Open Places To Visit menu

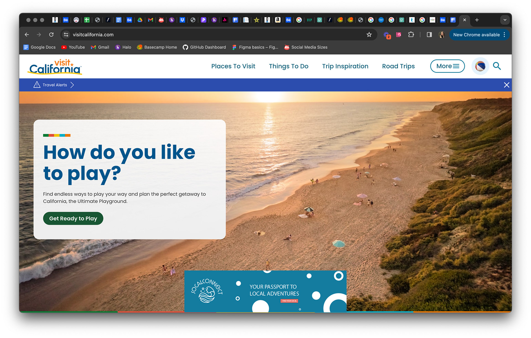click(233, 66)
